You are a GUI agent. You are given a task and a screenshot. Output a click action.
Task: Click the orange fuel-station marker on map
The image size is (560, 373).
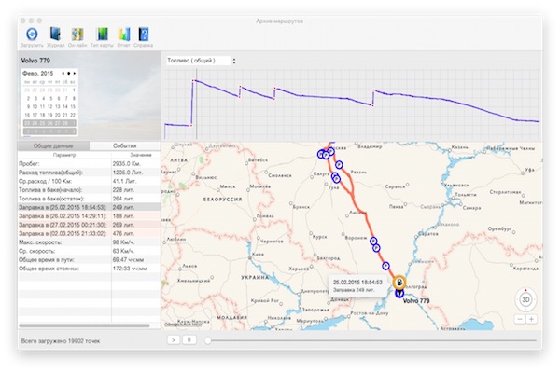[399, 282]
